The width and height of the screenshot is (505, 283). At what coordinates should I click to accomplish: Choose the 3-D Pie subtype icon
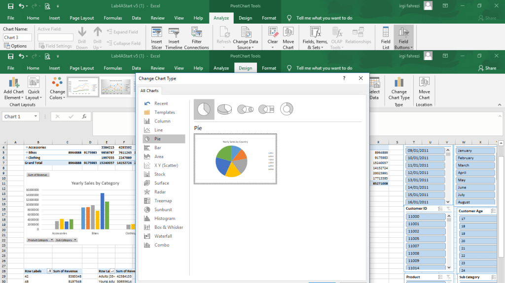click(225, 109)
